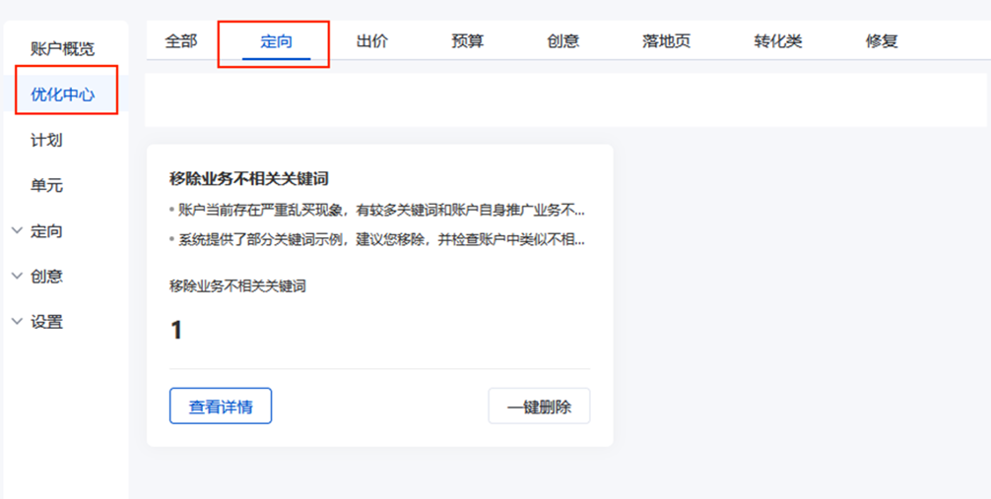Switch to the 预算 tab
The height and width of the screenshot is (499, 991).
tap(468, 41)
